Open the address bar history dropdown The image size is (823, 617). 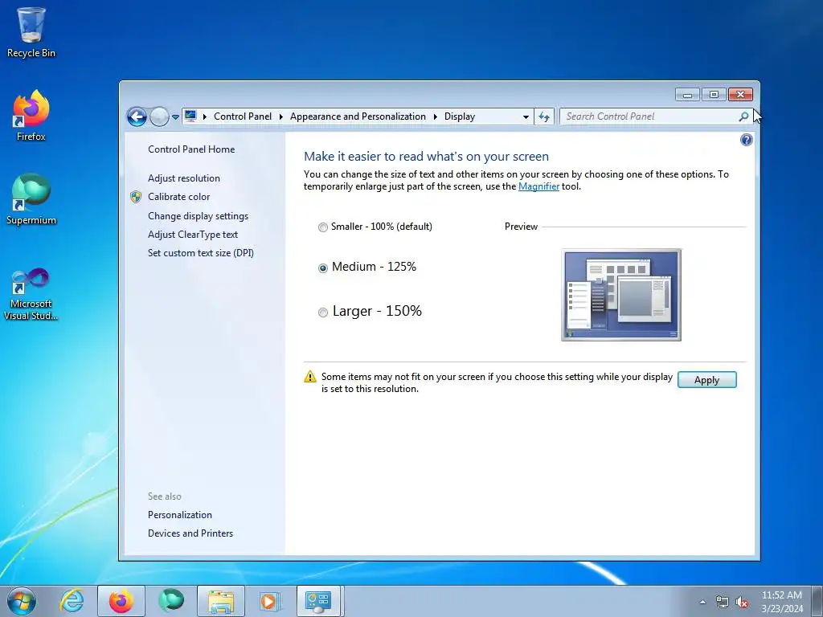coord(526,117)
